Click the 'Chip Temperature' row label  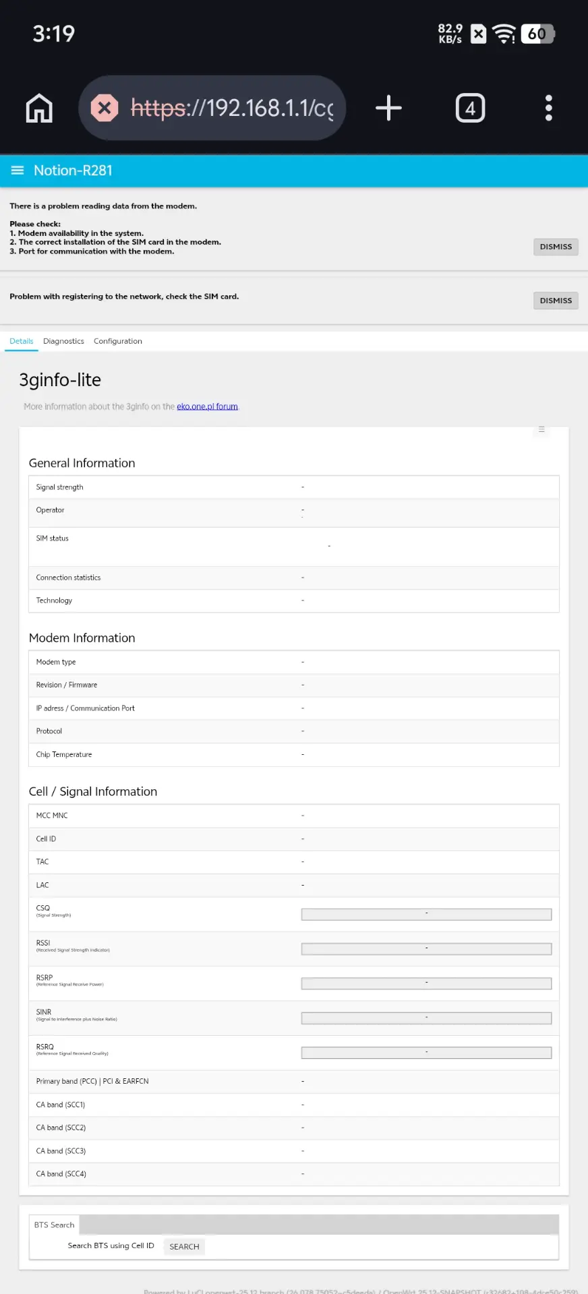(x=63, y=755)
